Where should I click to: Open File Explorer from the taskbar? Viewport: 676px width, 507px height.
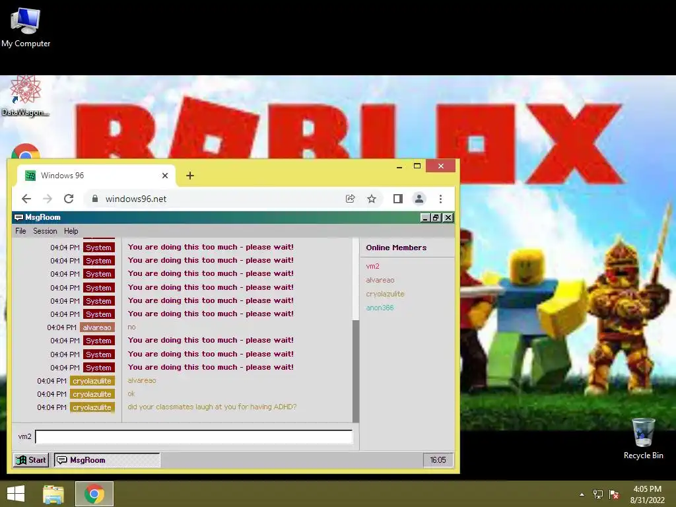point(53,494)
